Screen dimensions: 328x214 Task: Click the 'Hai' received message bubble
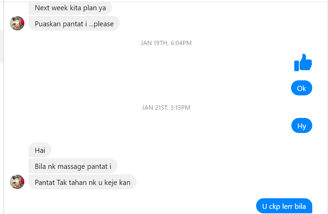(40, 150)
